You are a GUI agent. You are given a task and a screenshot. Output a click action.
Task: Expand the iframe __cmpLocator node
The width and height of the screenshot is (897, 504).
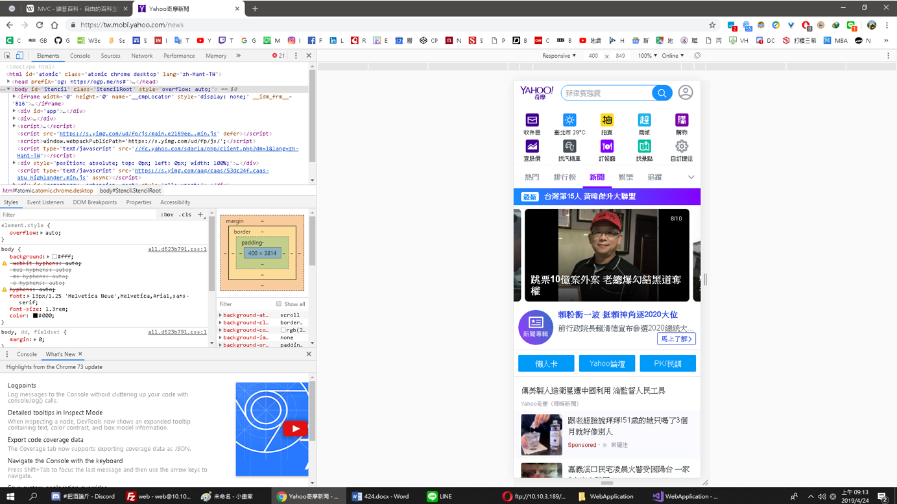click(x=14, y=97)
